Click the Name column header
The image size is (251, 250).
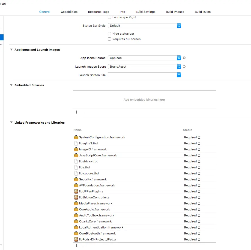point(77,130)
